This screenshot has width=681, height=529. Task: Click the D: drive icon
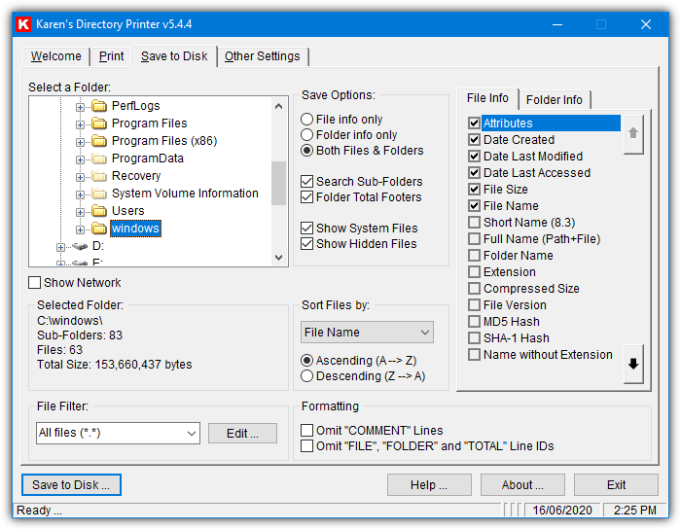[x=80, y=246]
